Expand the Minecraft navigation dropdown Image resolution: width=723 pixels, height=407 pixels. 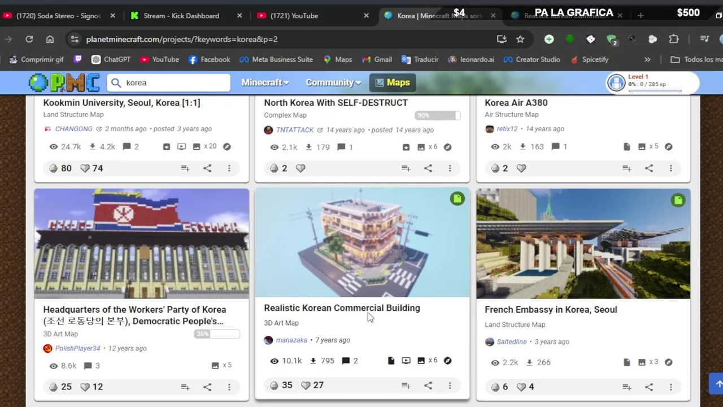click(x=265, y=83)
